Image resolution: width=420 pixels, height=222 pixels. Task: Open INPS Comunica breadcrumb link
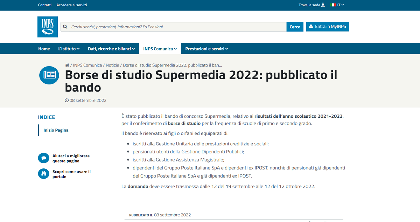(x=87, y=65)
